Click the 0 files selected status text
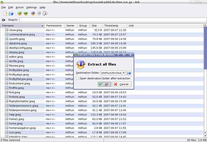This screenshot has height=142, width=207. coord(10,140)
